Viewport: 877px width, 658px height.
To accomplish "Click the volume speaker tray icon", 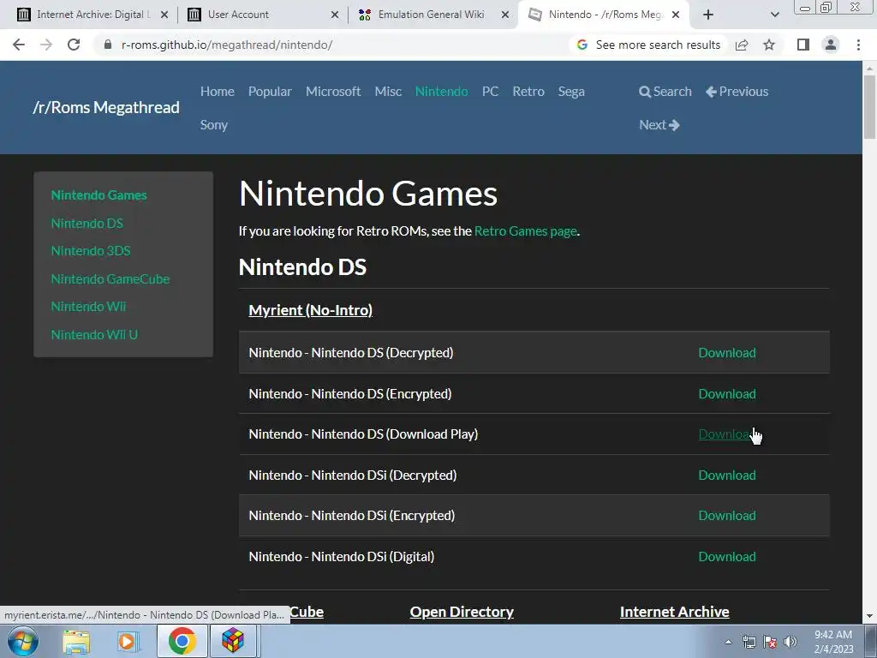I will coord(790,642).
